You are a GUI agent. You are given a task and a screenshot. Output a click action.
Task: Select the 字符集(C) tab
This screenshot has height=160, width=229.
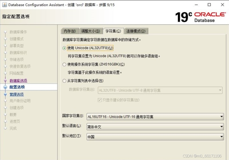[x=113, y=31]
